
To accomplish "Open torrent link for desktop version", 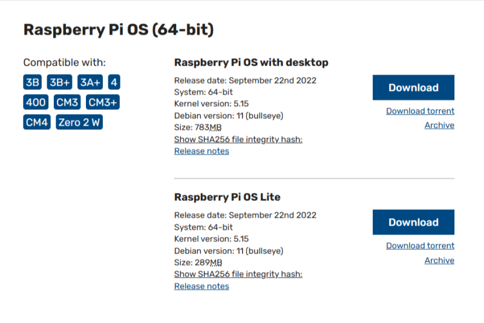I will (x=420, y=111).
